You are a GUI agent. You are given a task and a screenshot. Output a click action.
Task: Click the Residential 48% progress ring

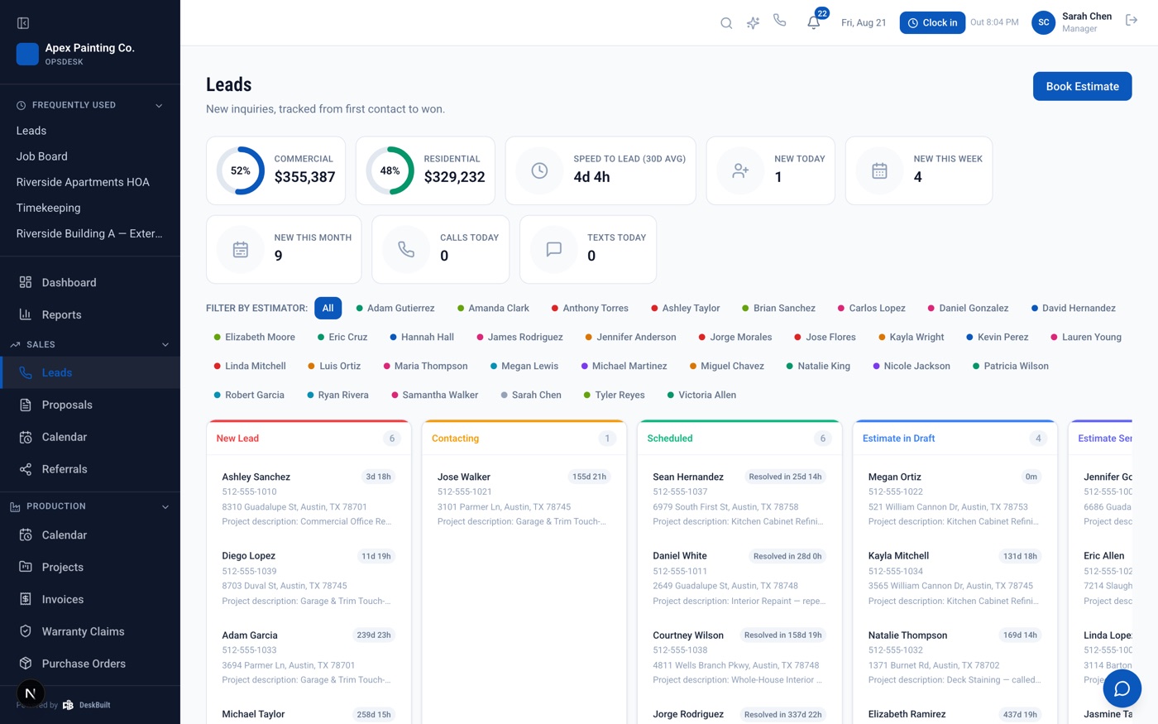(x=390, y=170)
